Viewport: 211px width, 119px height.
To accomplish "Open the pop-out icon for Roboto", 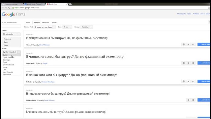I will tap(193, 81).
